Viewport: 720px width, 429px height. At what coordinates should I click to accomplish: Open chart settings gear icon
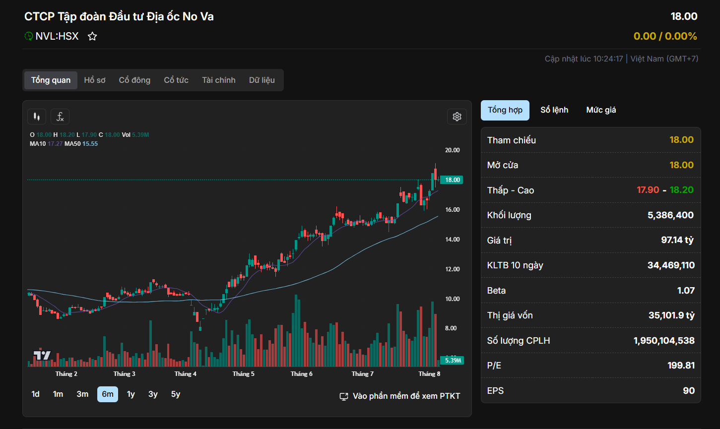pyautogui.click(x=457, y=117)
